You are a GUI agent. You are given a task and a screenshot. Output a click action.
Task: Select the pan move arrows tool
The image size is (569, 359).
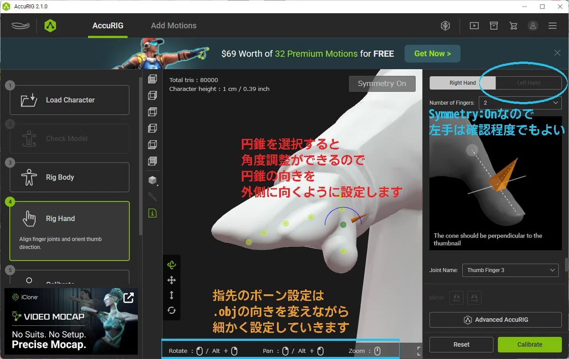pyautogui.click(x=172, y=280)
